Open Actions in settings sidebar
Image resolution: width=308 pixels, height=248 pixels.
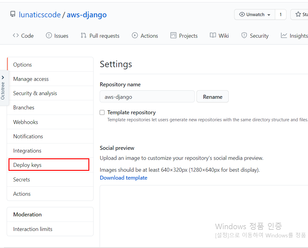pyautogui.click(x=50, y=194)
